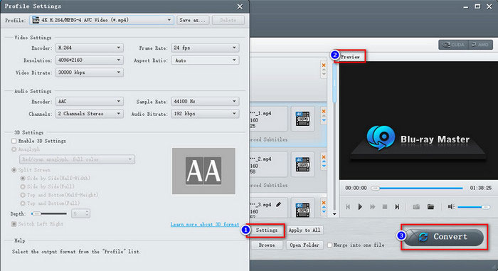Click the Apply to All button

[304, 230]
